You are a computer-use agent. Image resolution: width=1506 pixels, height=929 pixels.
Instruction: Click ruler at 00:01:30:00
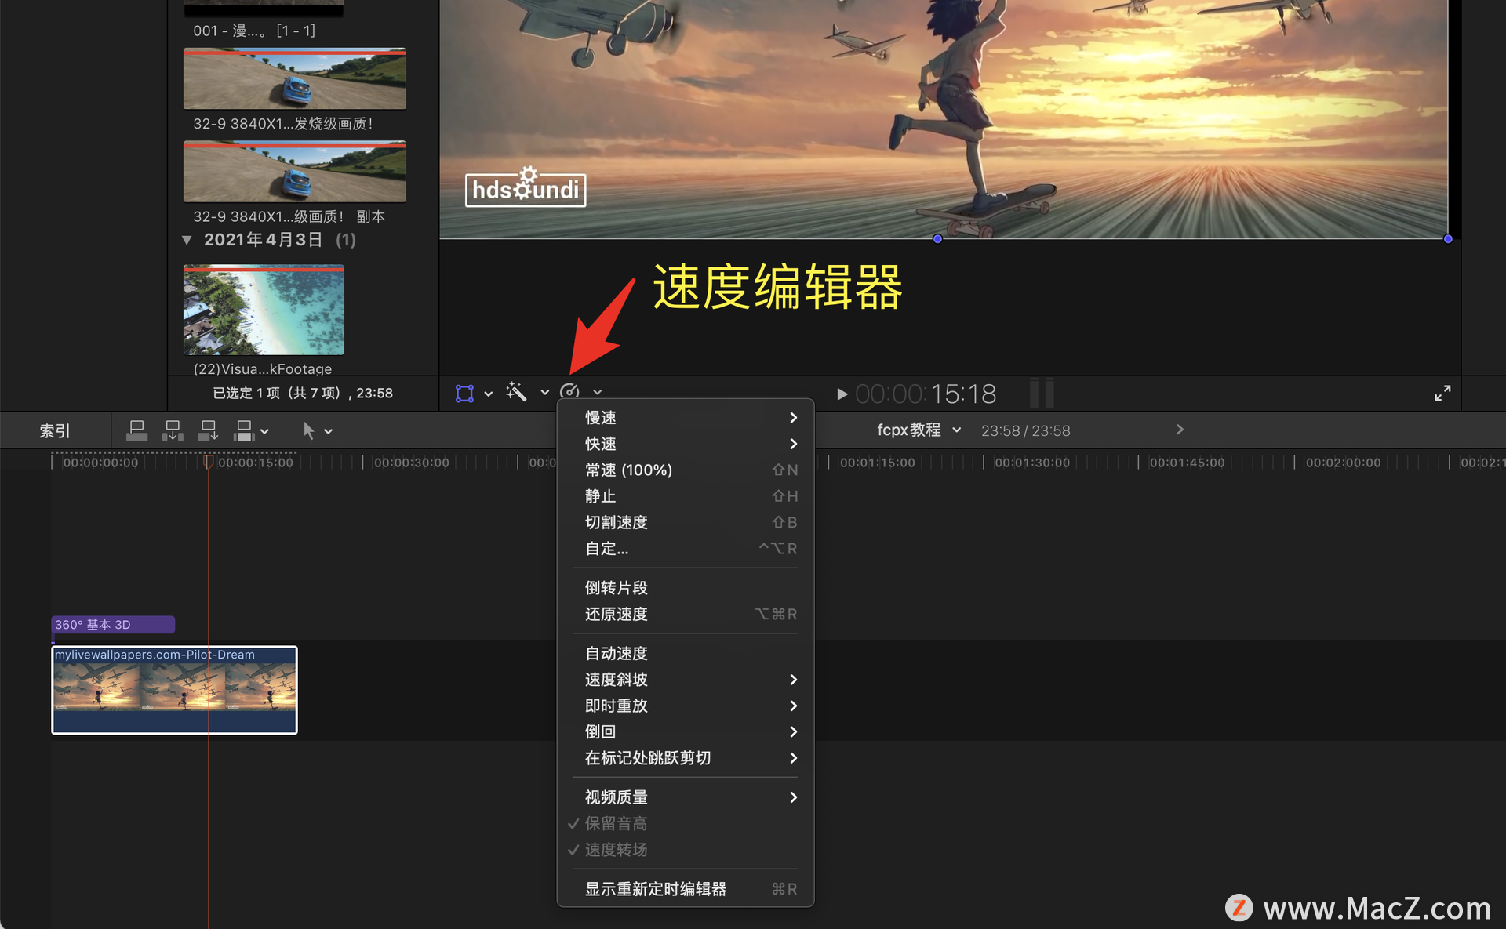pyautogui.click(x=1031, y=463)
